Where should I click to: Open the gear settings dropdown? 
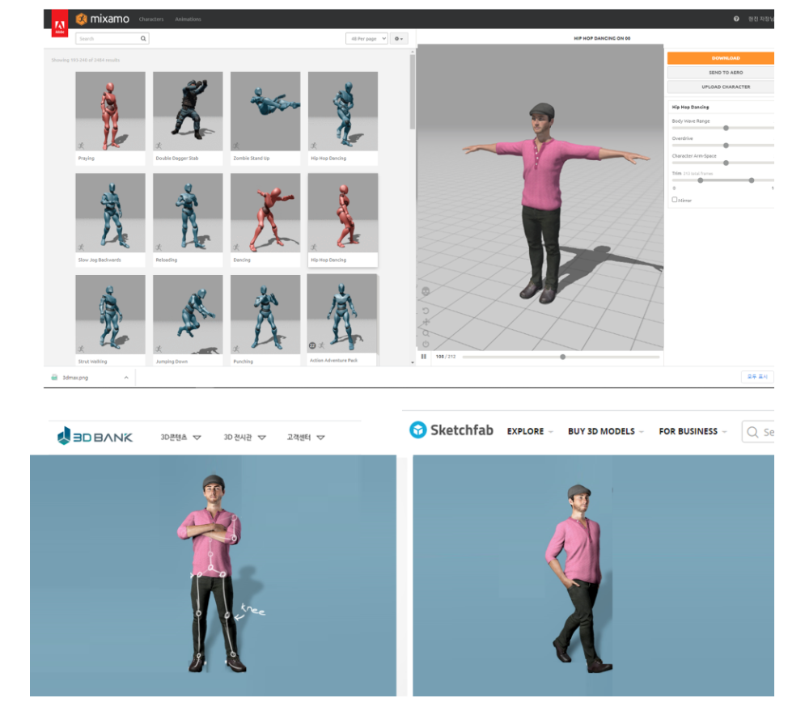click(x=398, y=38)
